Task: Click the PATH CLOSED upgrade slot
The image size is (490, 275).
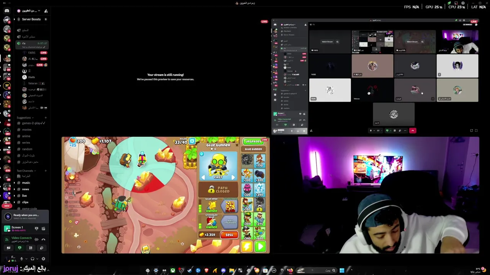Action: coord(218,189)
